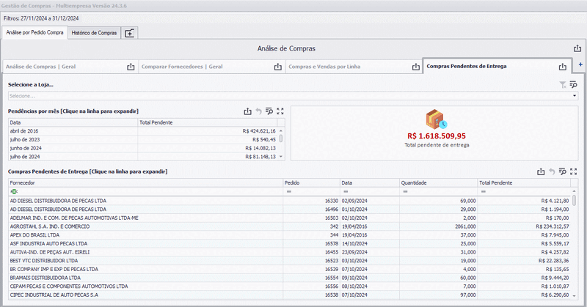Export the Análise de Compras dashboard
Screen dimensions: 587x307
click(x=577, y=48)
